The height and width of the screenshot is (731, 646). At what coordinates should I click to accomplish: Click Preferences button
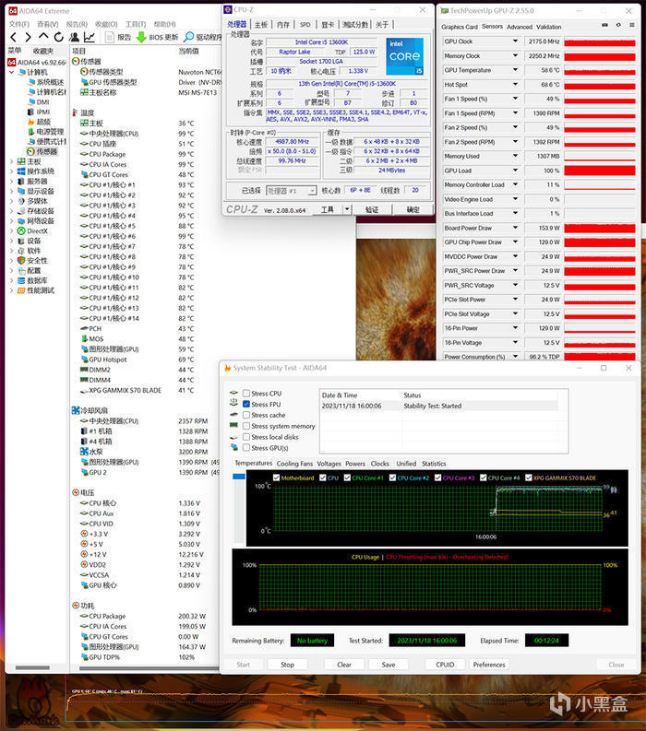489,665
